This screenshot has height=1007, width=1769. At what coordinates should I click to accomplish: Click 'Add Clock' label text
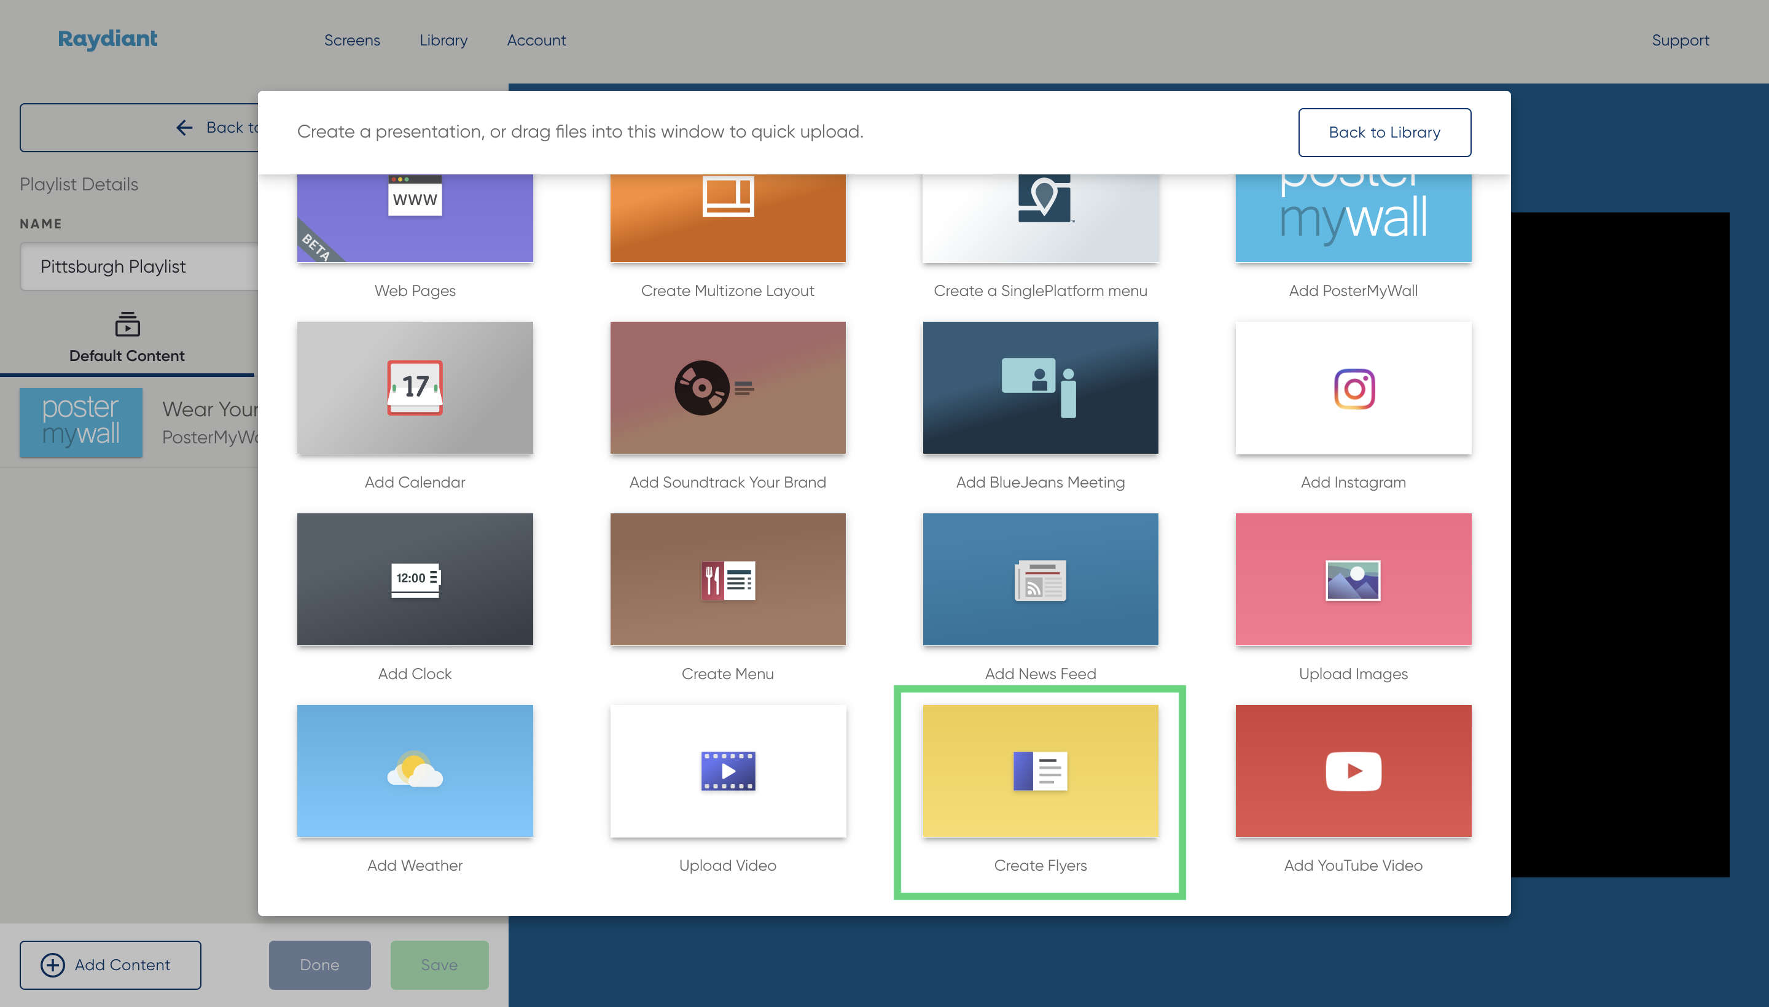(x=415, y=674)
